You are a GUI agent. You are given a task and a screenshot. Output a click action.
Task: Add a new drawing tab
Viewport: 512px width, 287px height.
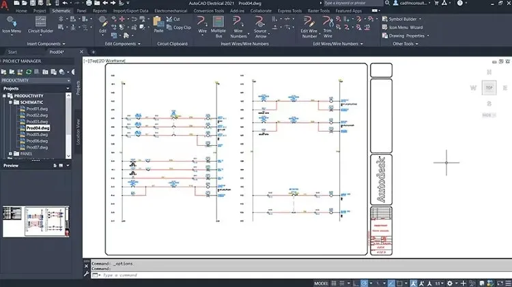pos(93,52)
